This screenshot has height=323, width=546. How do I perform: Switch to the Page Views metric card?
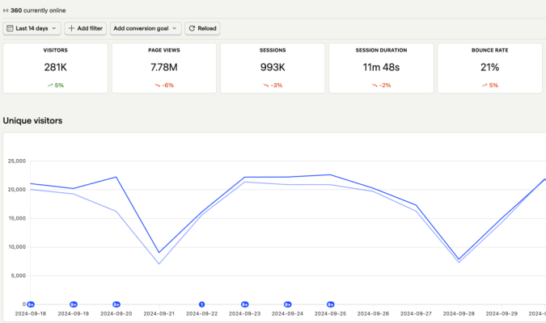[x=163, y=69]
